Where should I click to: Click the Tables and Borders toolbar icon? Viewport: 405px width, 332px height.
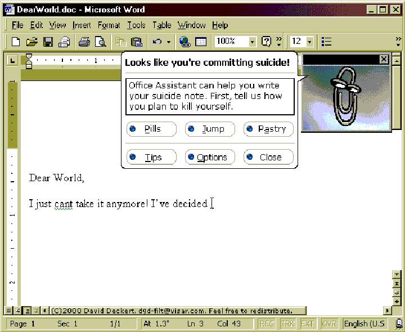[201, 42]
